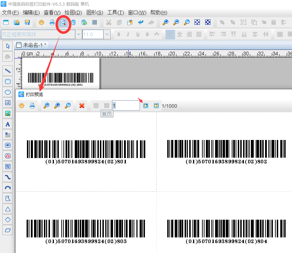Image resolution: width=292 pixels, height=253 pixels.
Task: Set text alignment to center
Action: click(x=180, y=34)
